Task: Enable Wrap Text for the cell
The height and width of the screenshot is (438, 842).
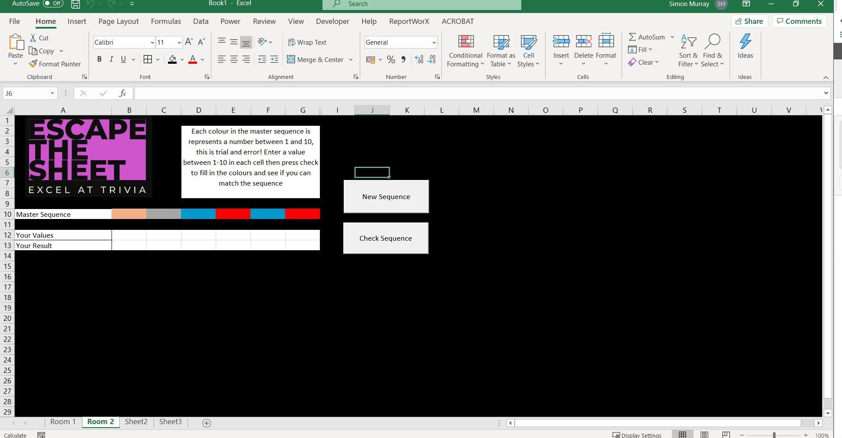Action: 307,42
